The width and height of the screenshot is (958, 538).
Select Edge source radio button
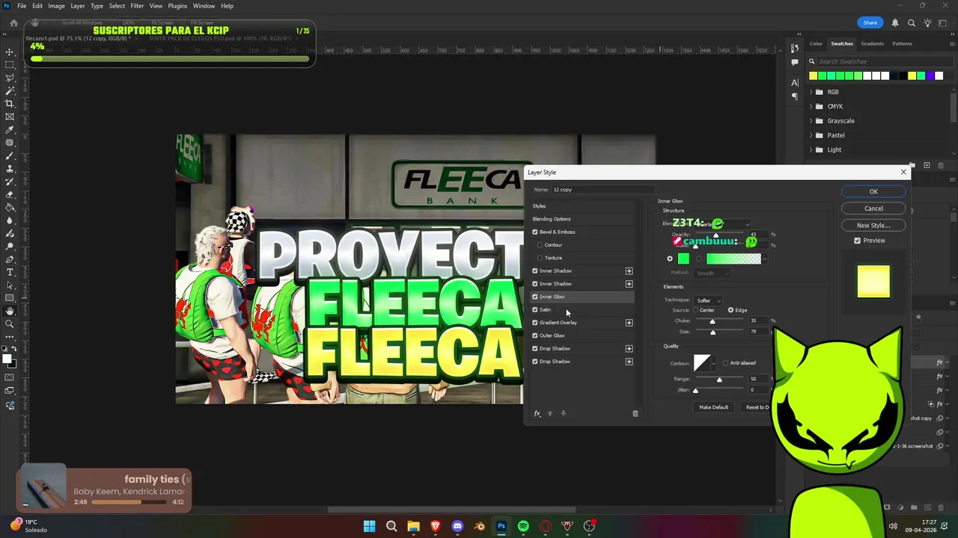[730, 310]
